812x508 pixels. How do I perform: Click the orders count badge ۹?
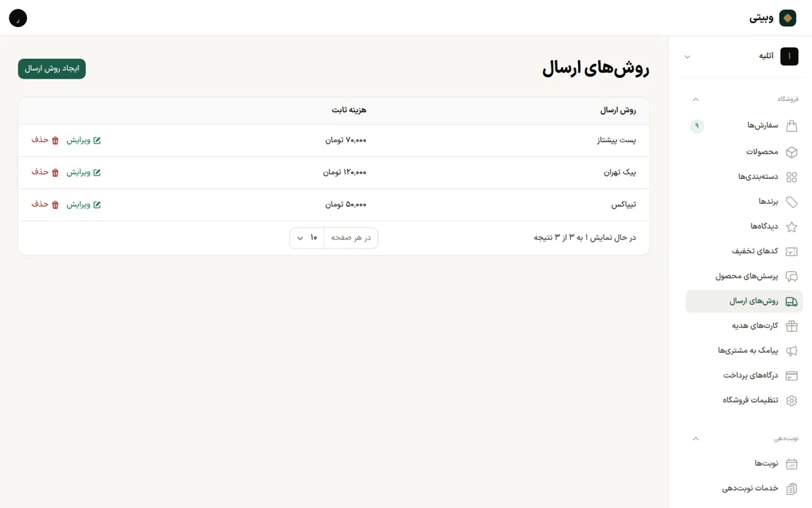[697, 126]
